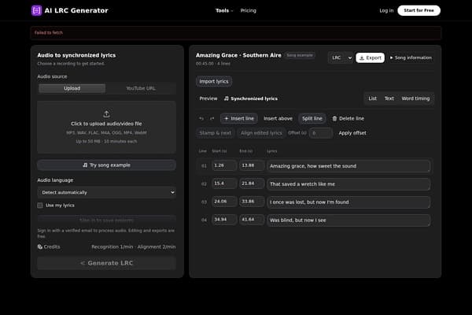Switch to the YouTube URL tab
This screenshot has height=315, width=472.
pos(141,88)
